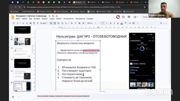Toggle Italic formatting

(x=114, y=23)
